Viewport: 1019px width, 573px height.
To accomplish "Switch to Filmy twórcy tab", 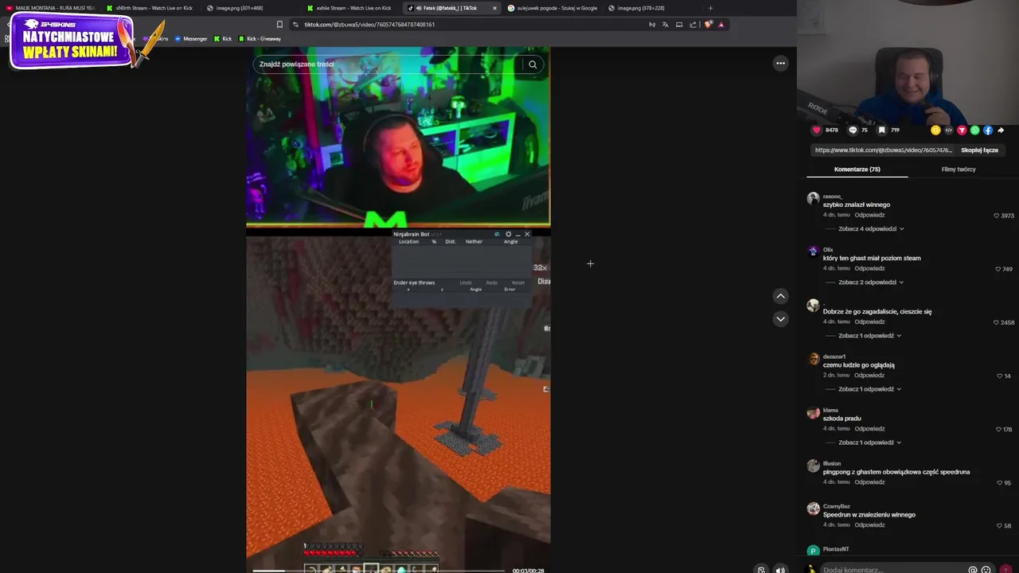I will pos(958,170).
